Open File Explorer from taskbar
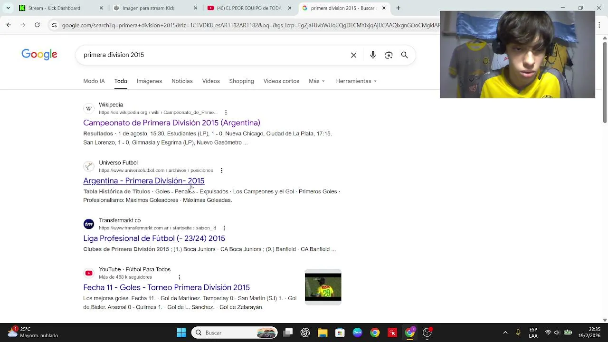The width and height of the screenshot is (608, 342). click(x=323, y=332)
